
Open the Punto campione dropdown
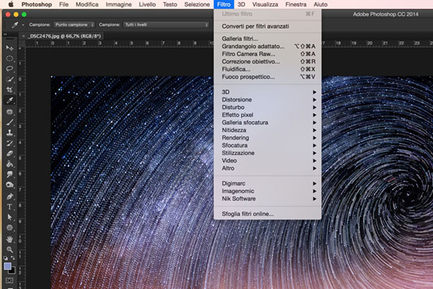74,25
